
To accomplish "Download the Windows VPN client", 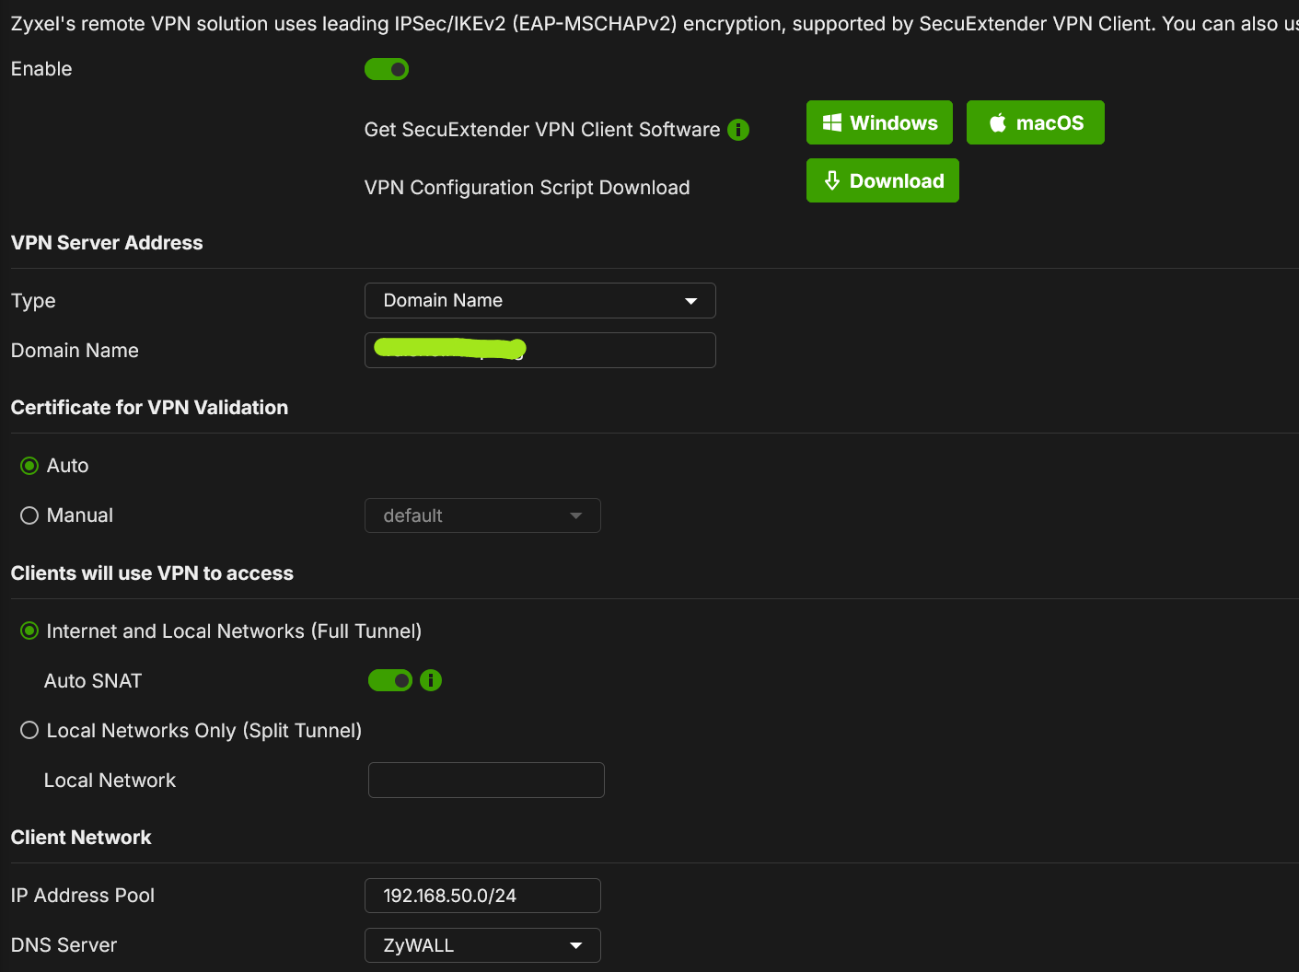I will pyautogui.click(x=879, y=122).
